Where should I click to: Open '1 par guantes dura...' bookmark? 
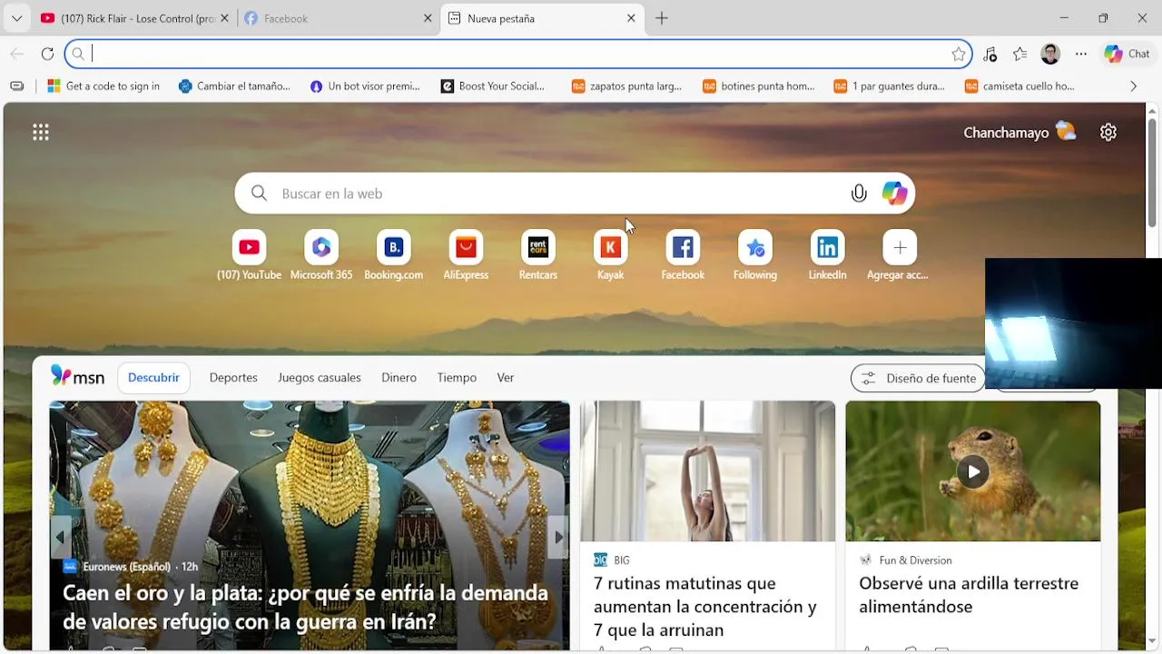click(x=889, y=86)
